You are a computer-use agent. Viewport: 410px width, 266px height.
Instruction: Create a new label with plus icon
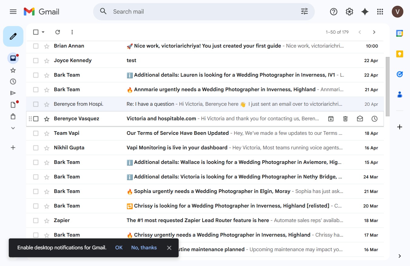tap(13, 148)
